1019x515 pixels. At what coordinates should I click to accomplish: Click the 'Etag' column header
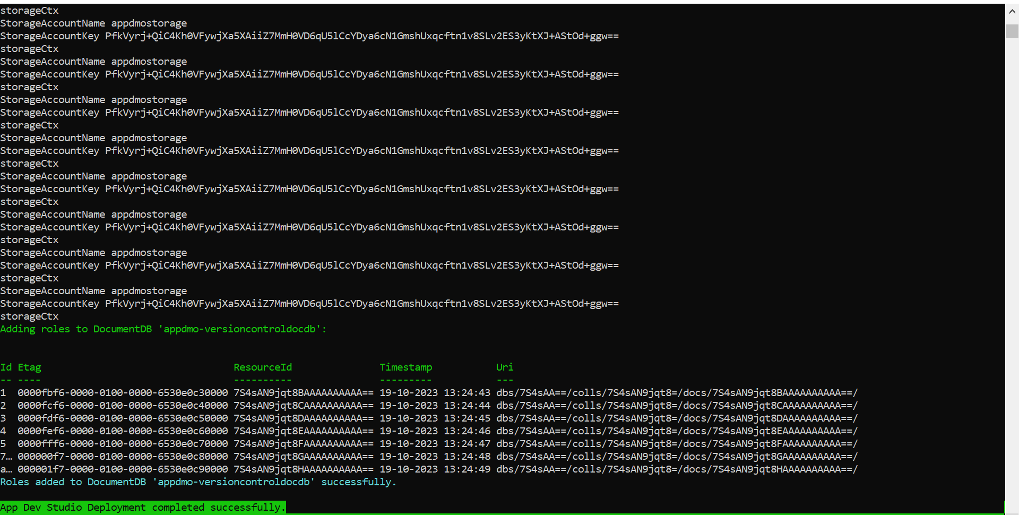click(x=29, y=367)
